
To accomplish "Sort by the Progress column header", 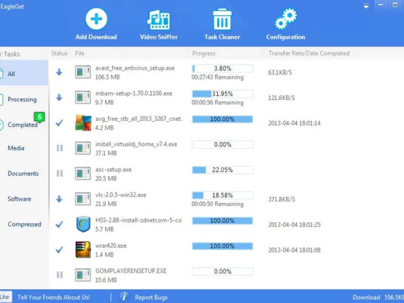I will coord(204,53).
